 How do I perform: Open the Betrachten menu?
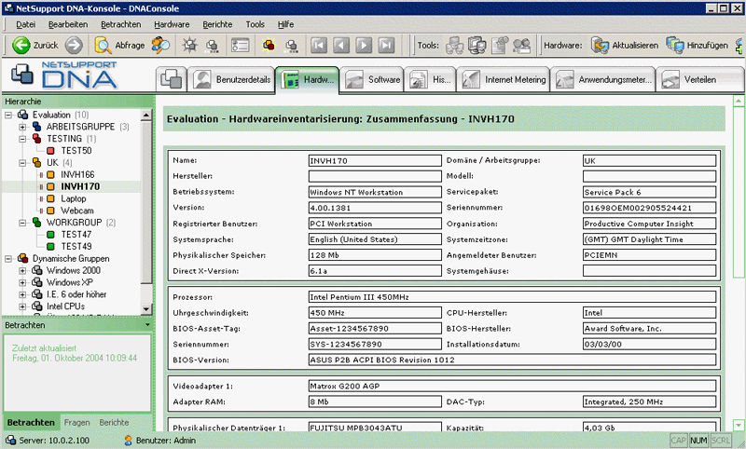[121, 24]
